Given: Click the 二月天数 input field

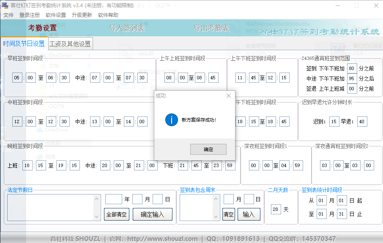Looking at the screenshot, I should 276,209.
